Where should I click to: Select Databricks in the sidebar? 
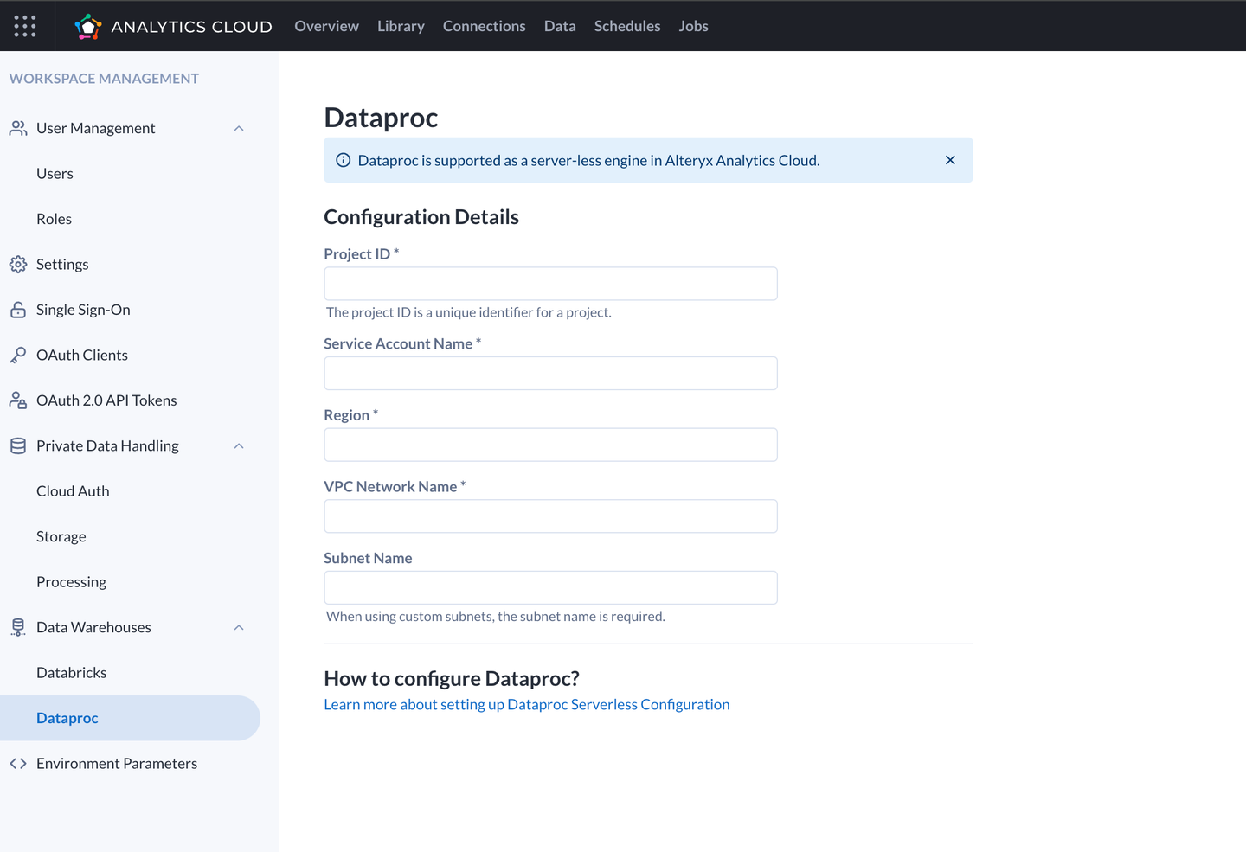tap(71, 672)
